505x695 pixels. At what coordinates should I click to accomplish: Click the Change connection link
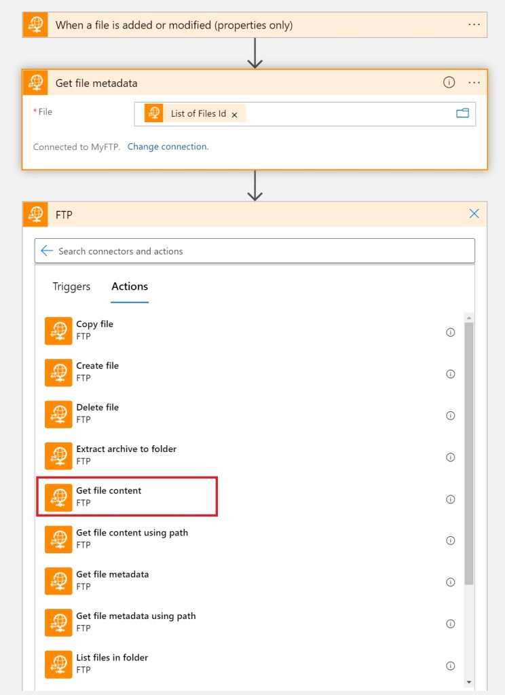click(x=168, y=147)
